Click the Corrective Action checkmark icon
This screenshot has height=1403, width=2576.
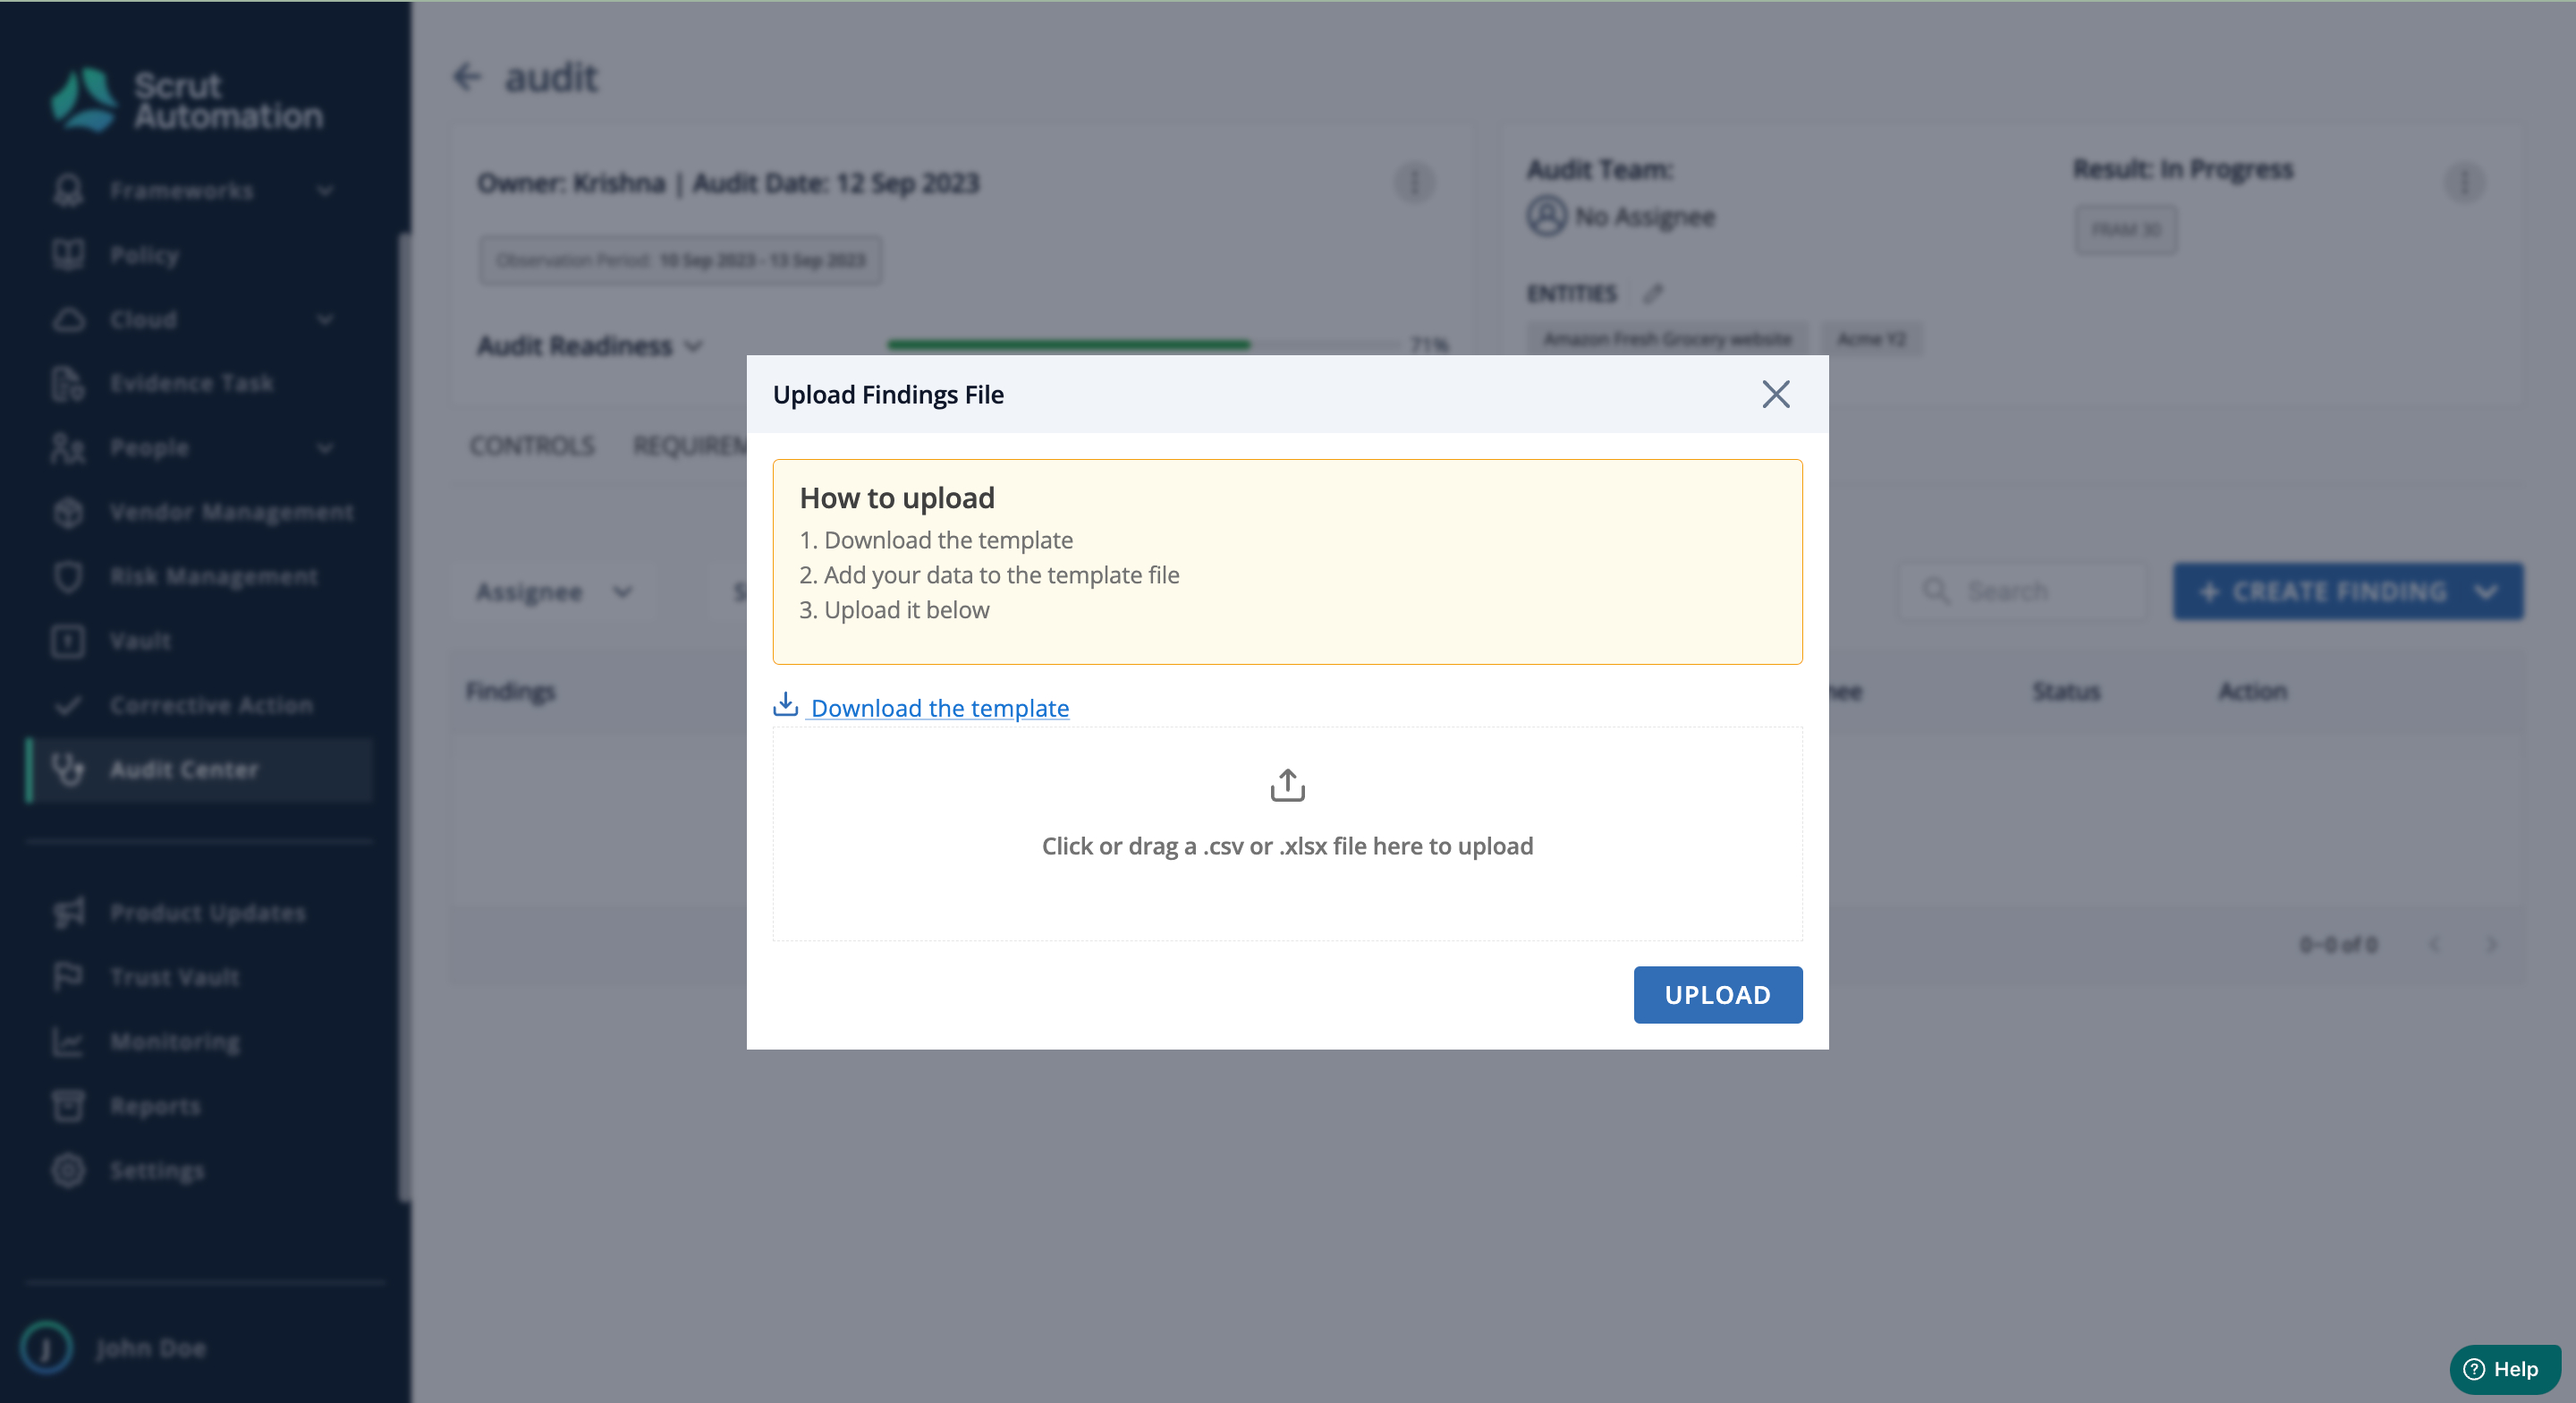[x=68, y=705]
